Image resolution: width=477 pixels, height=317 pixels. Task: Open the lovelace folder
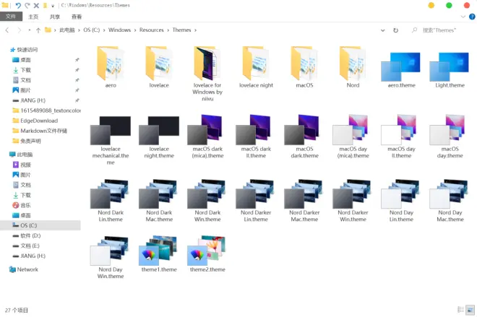point(159,67)
